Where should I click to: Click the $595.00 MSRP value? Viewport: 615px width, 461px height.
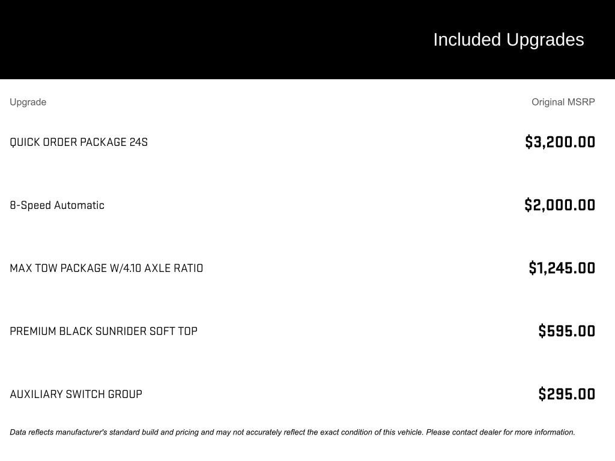(x=566, y=331)
